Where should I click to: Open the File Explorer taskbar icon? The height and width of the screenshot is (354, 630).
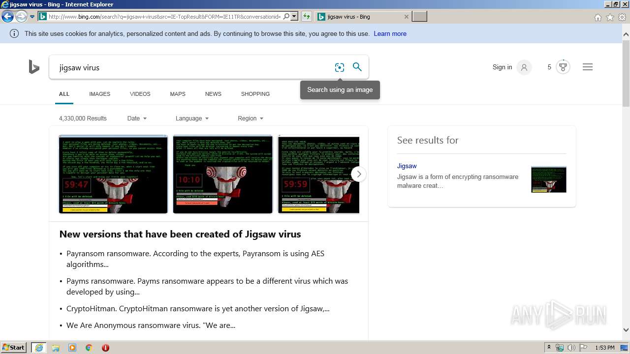click(56, 348)
